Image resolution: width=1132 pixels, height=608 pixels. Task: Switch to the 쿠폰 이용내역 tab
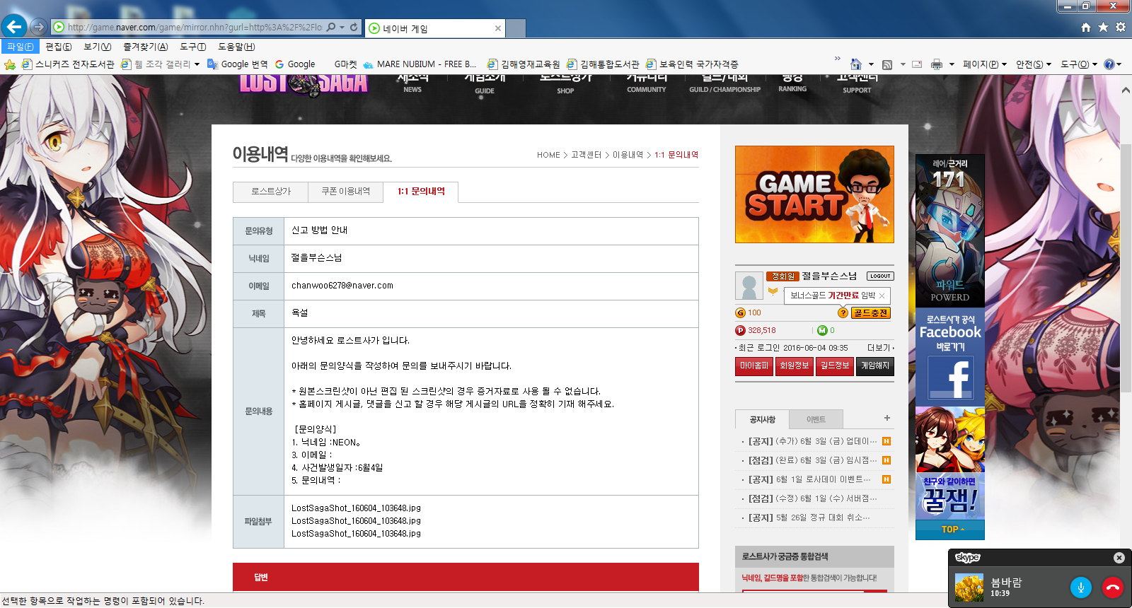(346, 192)
